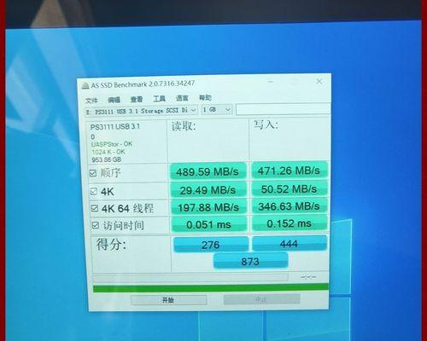Open the 语言 menu
The width and height of the screenshot is (427, 341).
pos(182,98)
